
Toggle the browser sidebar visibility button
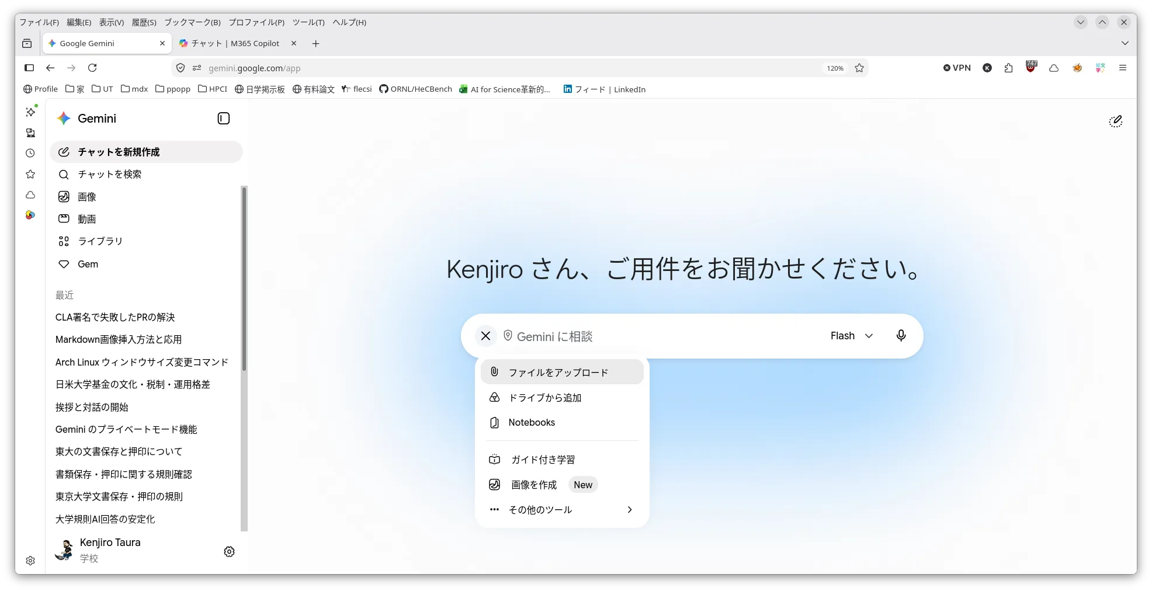pyautogui.click(x=29, y=68)
